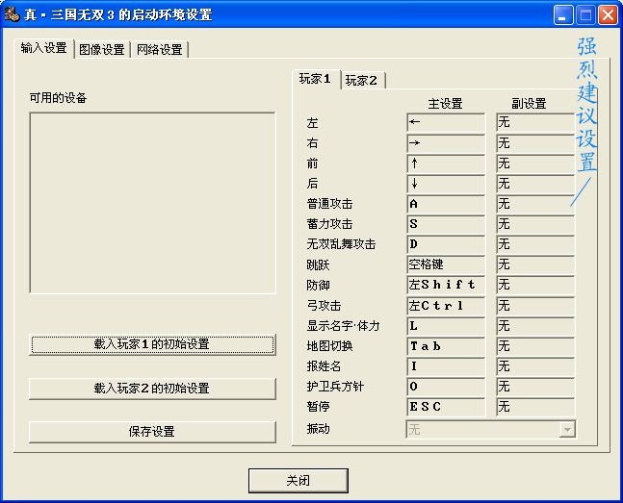This screenshot has width=623, height=503.
Task: Select secondary field for 蓄力攻击
Action: pyautogui.click(x=535, y=224)
